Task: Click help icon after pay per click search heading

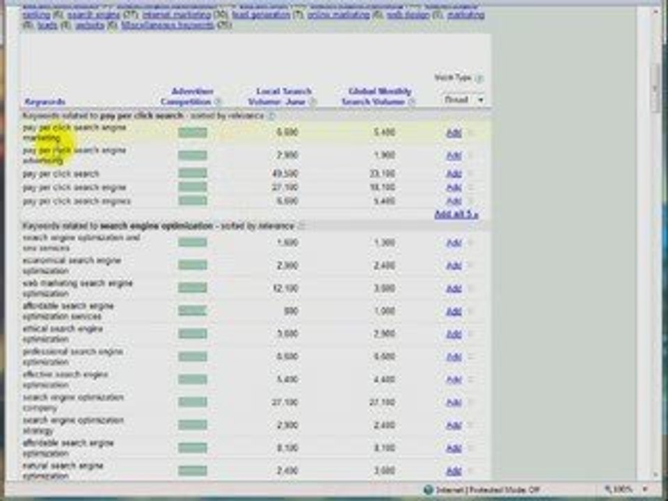Action: click(x=271, y=116)
